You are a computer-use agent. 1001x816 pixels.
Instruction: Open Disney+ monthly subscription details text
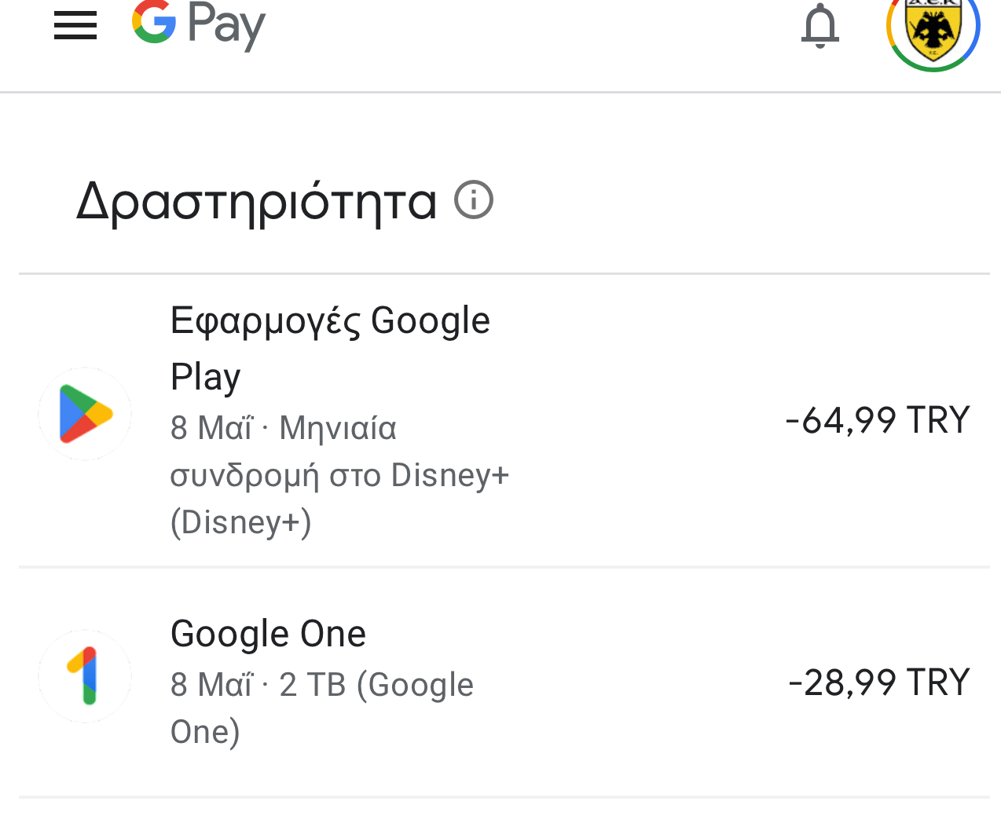(x=339, y=475)
